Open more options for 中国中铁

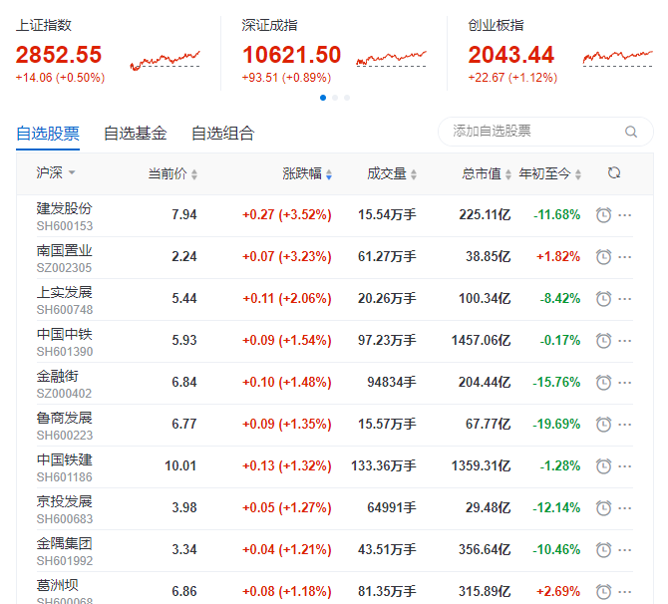coord(624,340)
